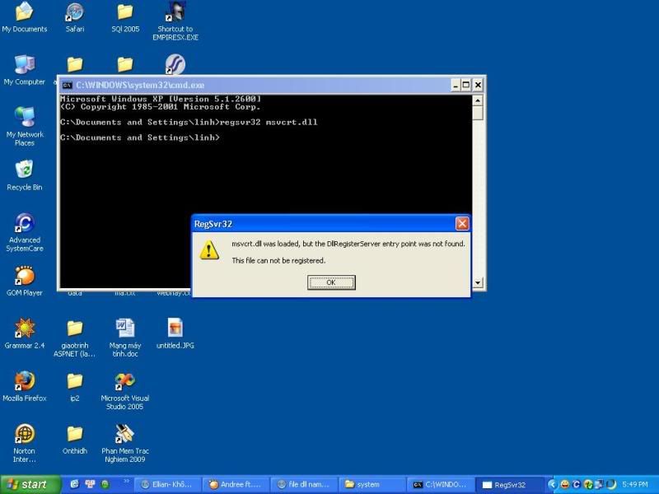The image size is (659, 494).
Task: Click the 'DllRegisterServer entry point was not found' message
Action: coord(348,244)
